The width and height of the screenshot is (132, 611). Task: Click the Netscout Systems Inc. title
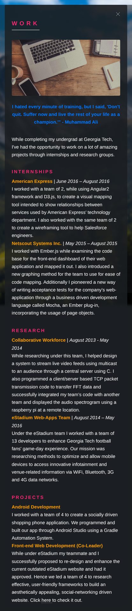pyautogui.click(x=37, y=243)
